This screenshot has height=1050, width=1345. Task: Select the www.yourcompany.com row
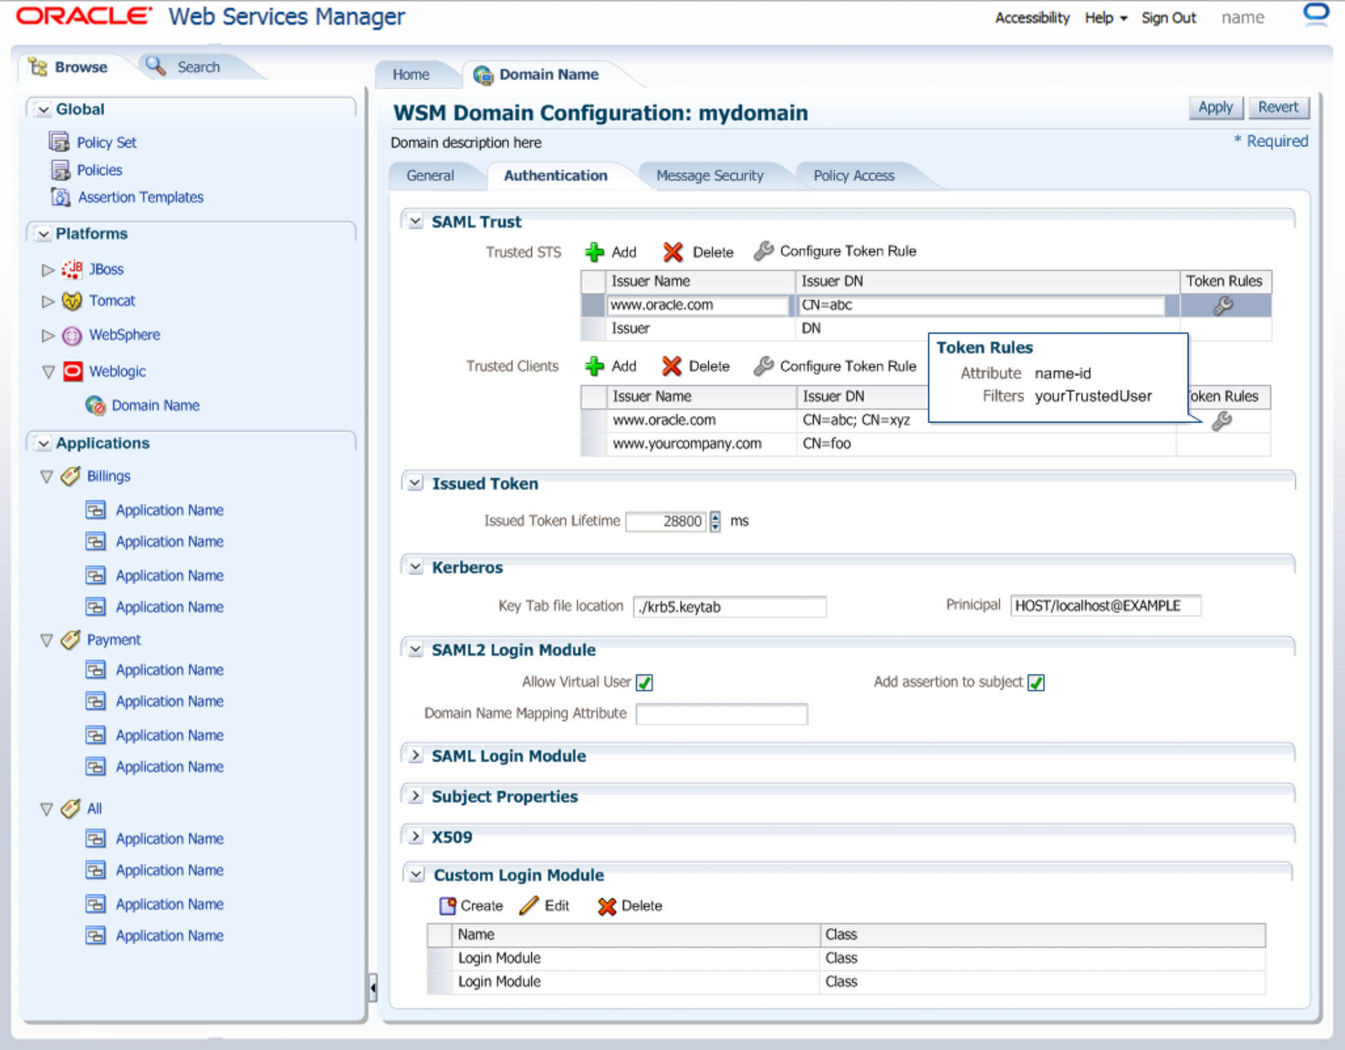(925, 443)
